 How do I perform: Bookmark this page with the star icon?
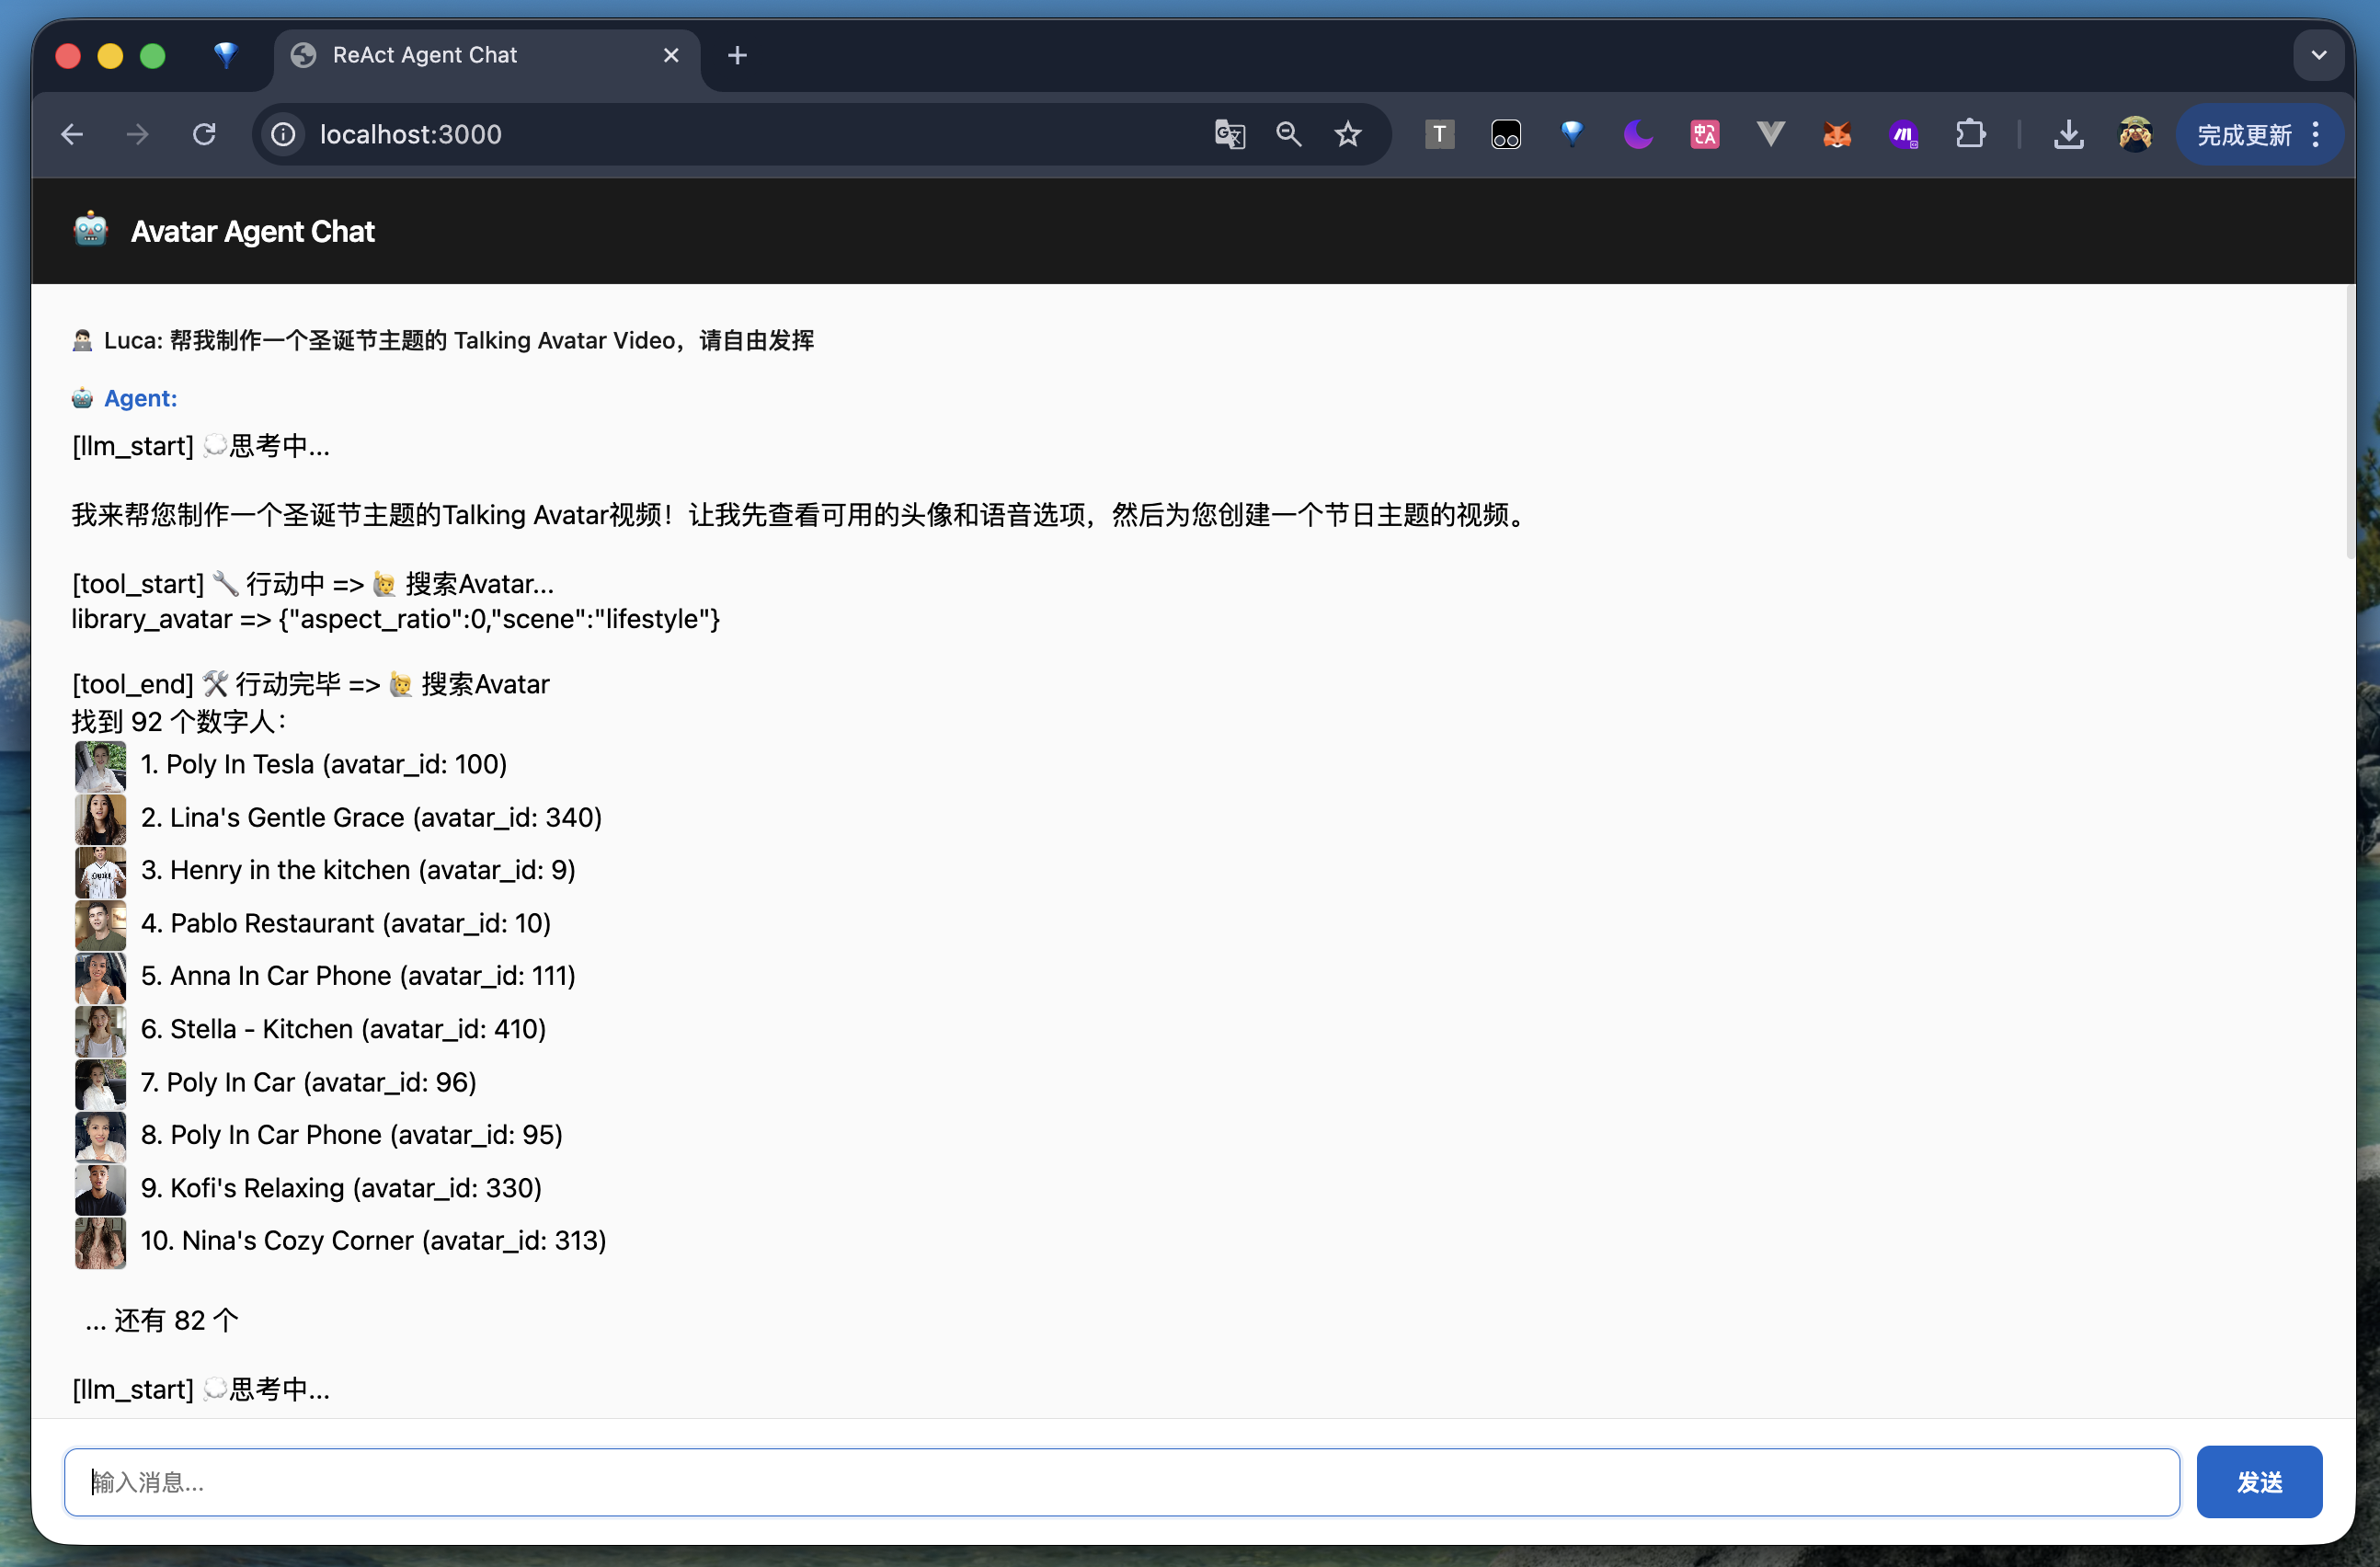pyautogui.click(x=1347, y=134)
